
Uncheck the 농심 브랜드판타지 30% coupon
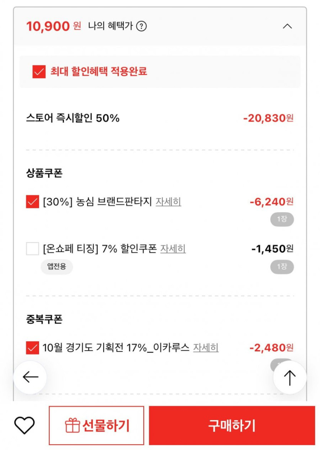pos(33,201)
